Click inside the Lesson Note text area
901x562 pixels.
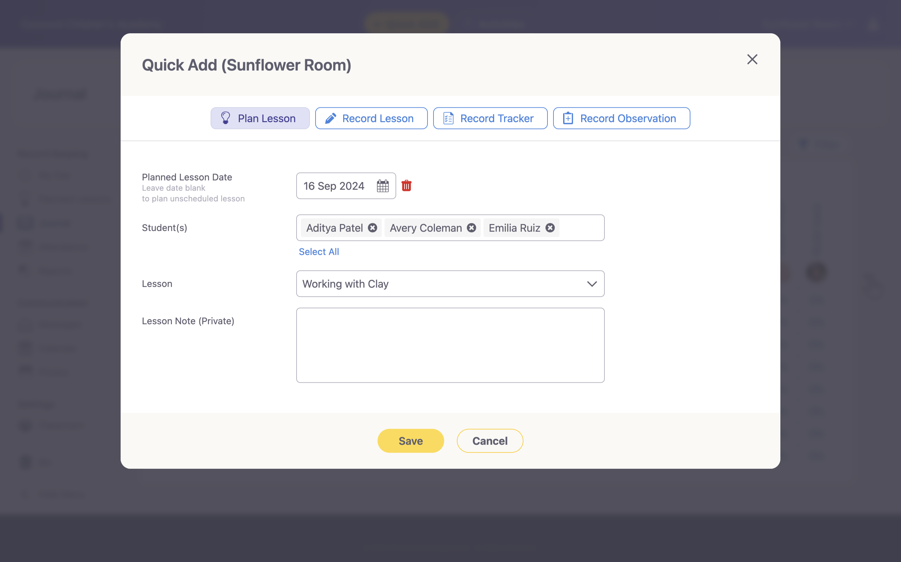click(450, 345)
